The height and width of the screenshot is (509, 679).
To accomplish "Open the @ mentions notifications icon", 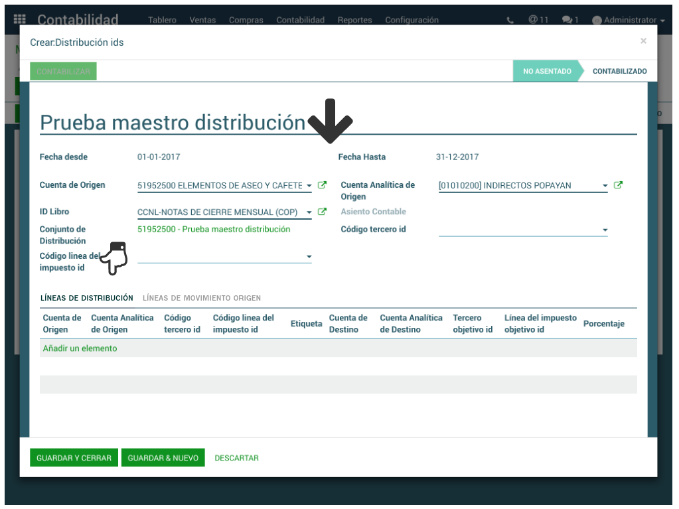I will (x=538, y=20).
